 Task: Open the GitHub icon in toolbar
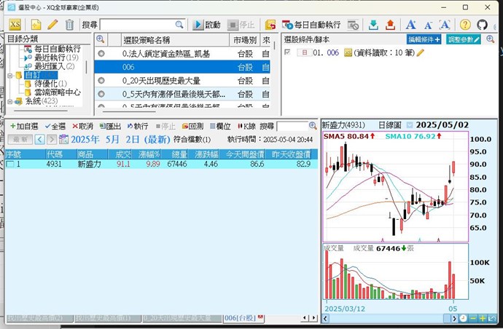482,25
